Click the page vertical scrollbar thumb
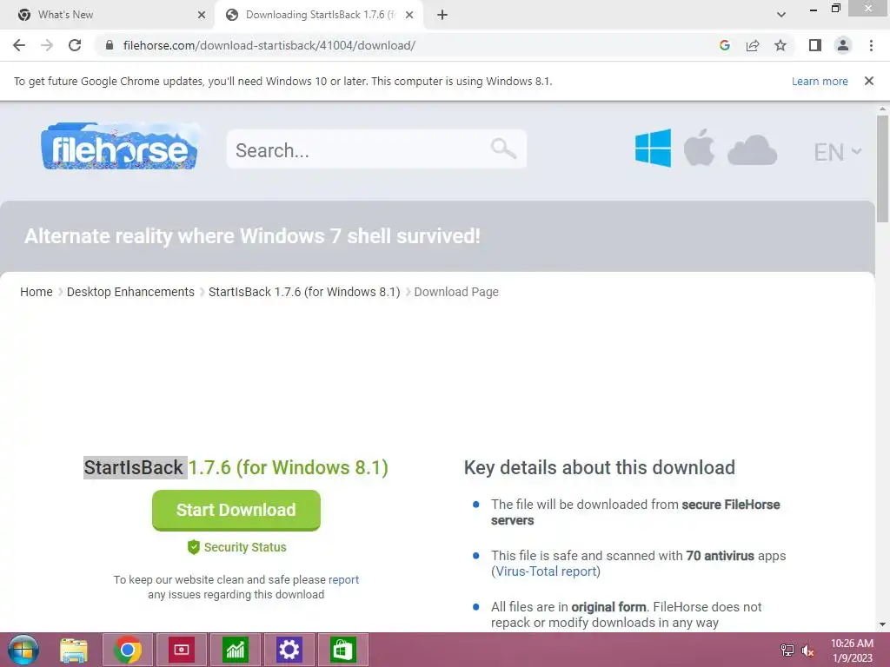 [x=882, y=169]
